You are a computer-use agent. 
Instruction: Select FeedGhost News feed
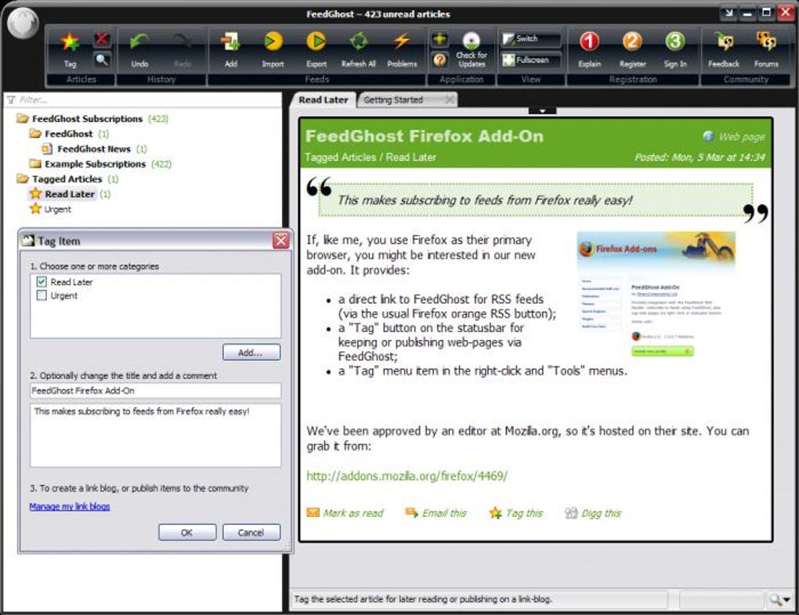pos(94,149)
